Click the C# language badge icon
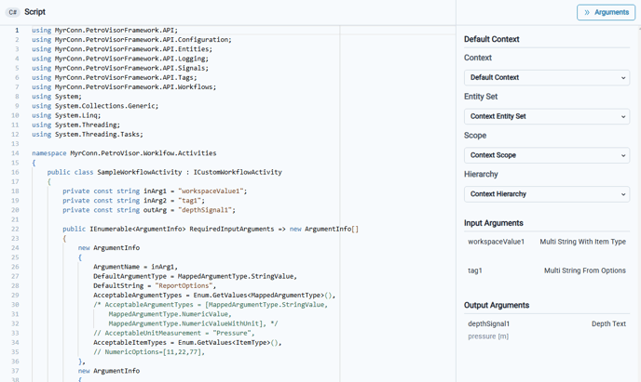The height and width of the screenshot is (382, 641). point(13,12)
